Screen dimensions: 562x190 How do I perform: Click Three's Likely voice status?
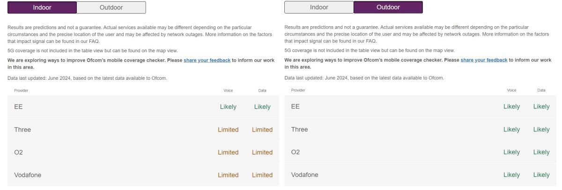[x=511, y=130]
